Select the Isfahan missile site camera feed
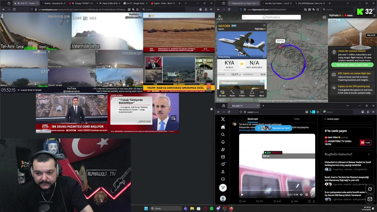377x212 pixels. point(107,32)
